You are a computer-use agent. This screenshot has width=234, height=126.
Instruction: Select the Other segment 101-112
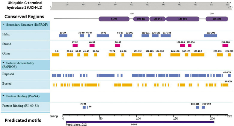click(137, 55)
